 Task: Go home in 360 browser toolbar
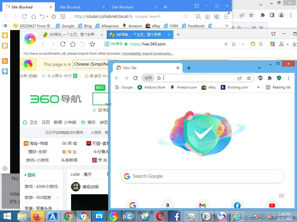click(73, 44)
